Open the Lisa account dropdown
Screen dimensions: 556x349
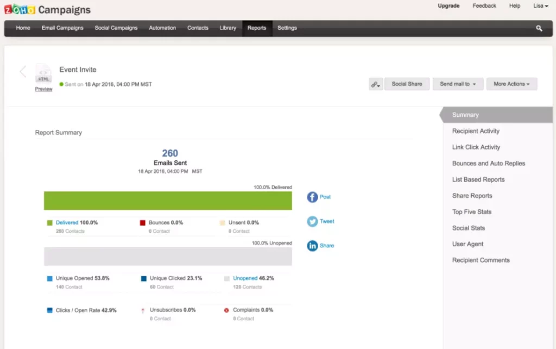tap(540, 6)
